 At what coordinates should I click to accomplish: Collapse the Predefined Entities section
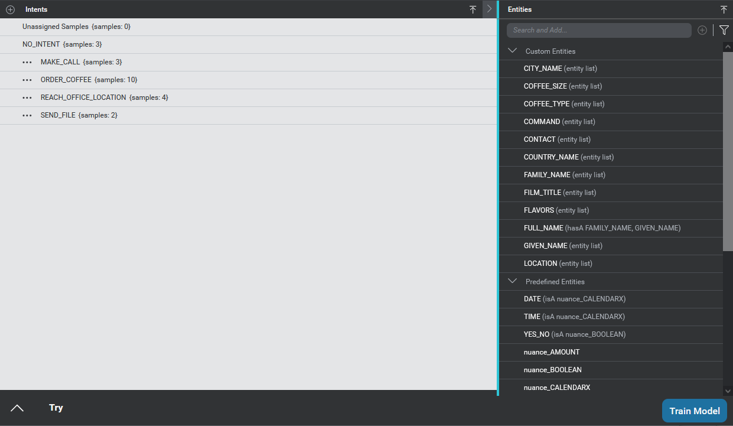coord(513,281)
